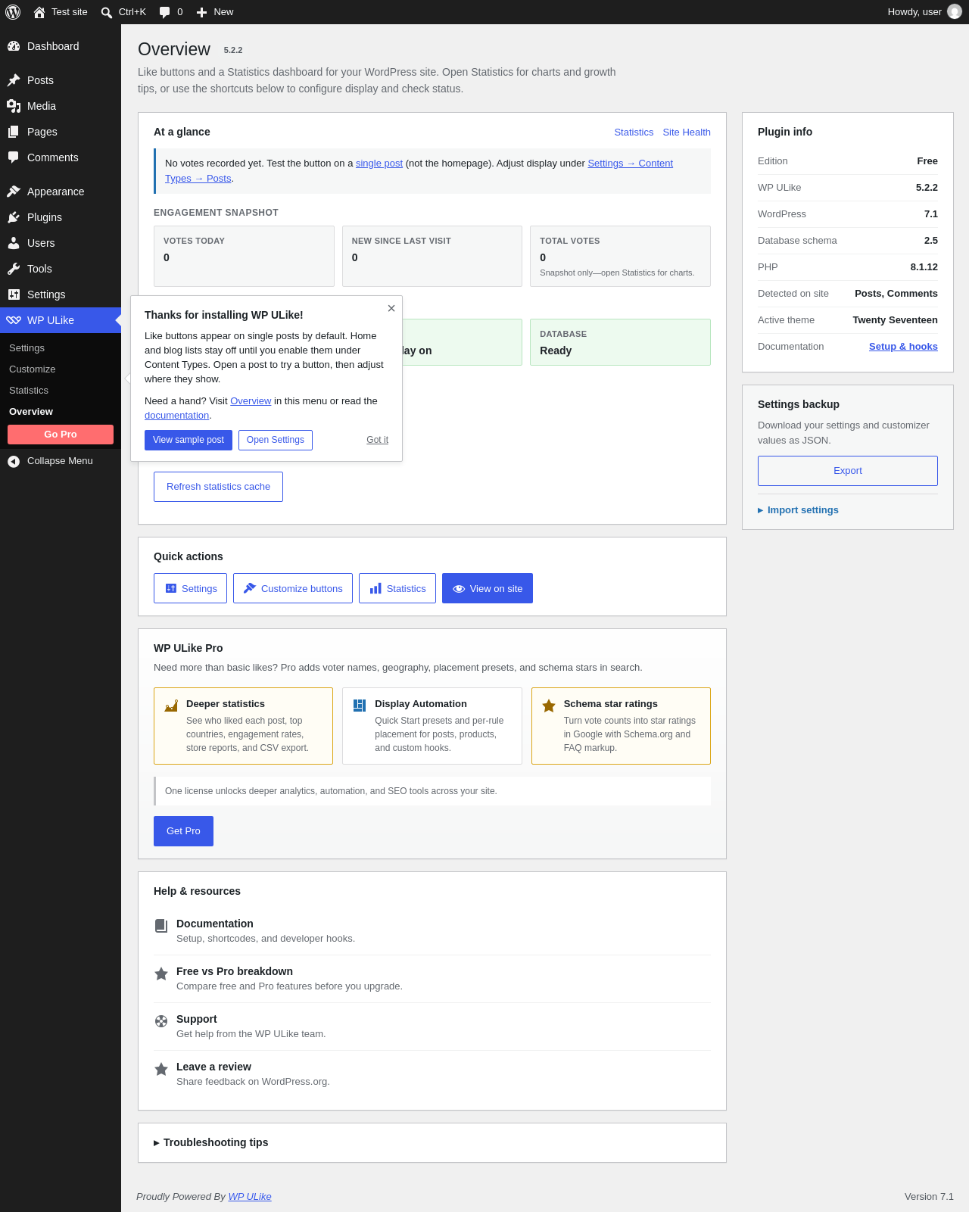Click the WP ULike heart icon
The height and width of the screenshot is (1212, 969).
coord(14,320)
